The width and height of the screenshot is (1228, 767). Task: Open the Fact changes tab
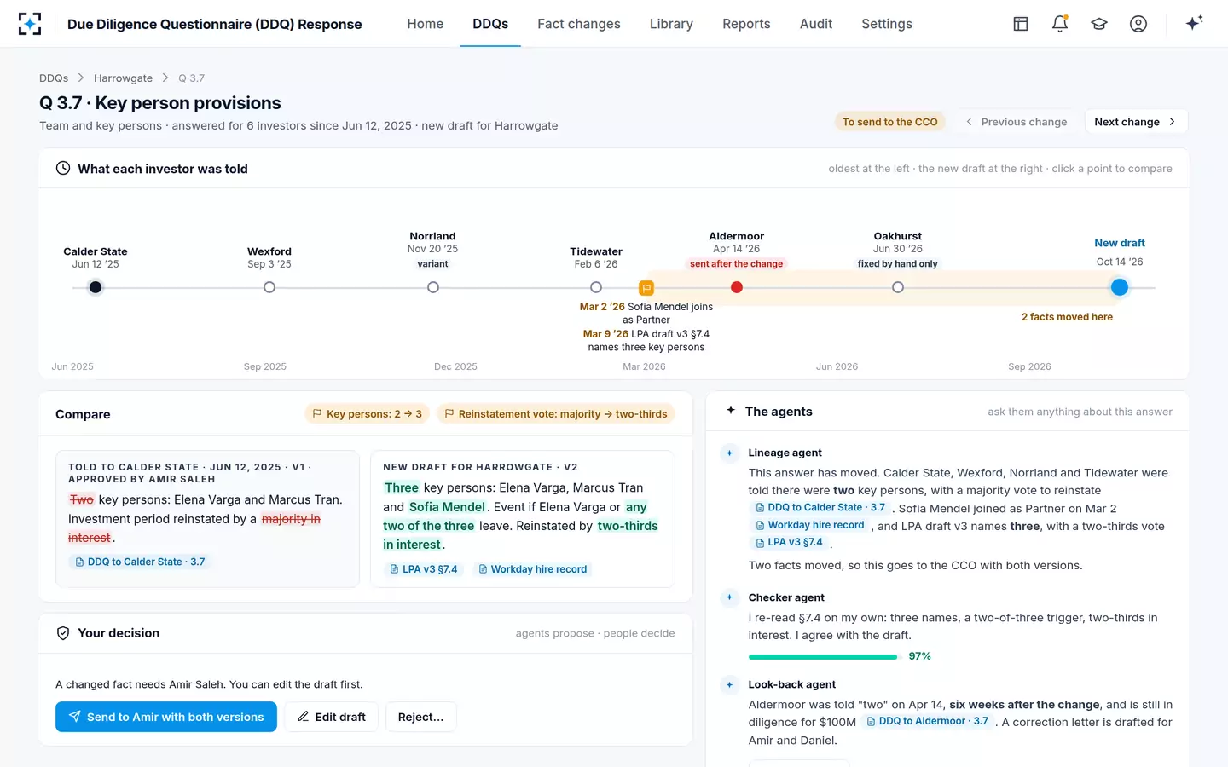(x=579, y=24)
